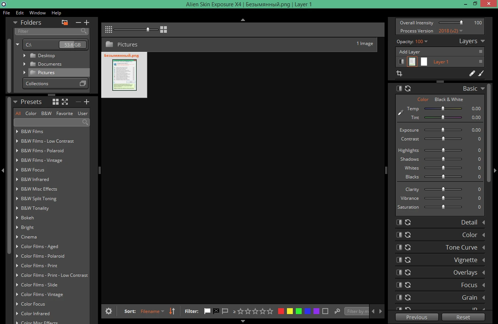This screenshot has width=498, height=324.
Task: Select large thumbnail grid icon
Action: coord(164,29)
